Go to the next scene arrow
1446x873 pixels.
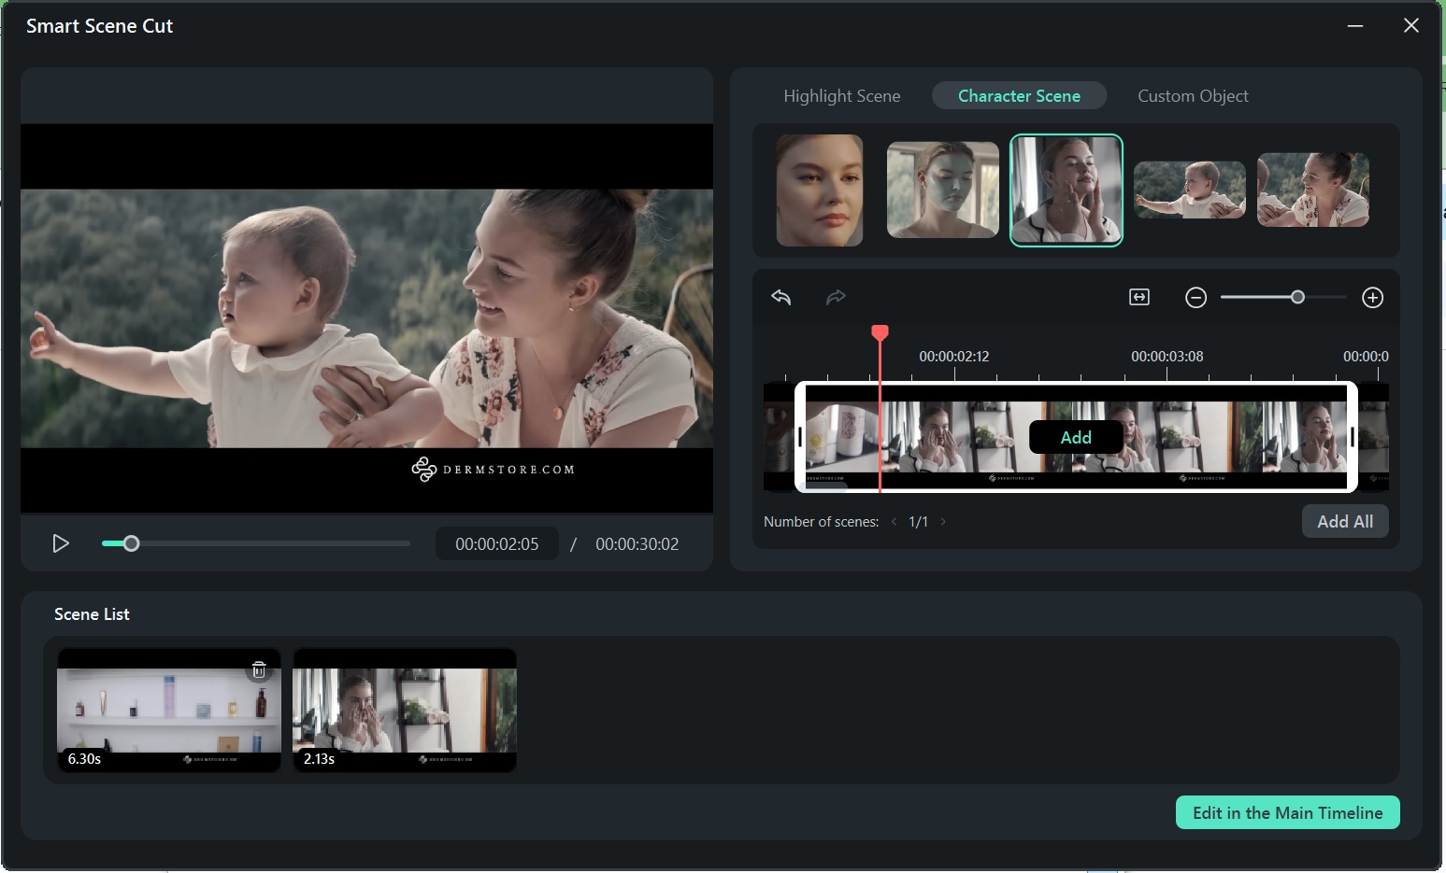click(x=943, y=522)
